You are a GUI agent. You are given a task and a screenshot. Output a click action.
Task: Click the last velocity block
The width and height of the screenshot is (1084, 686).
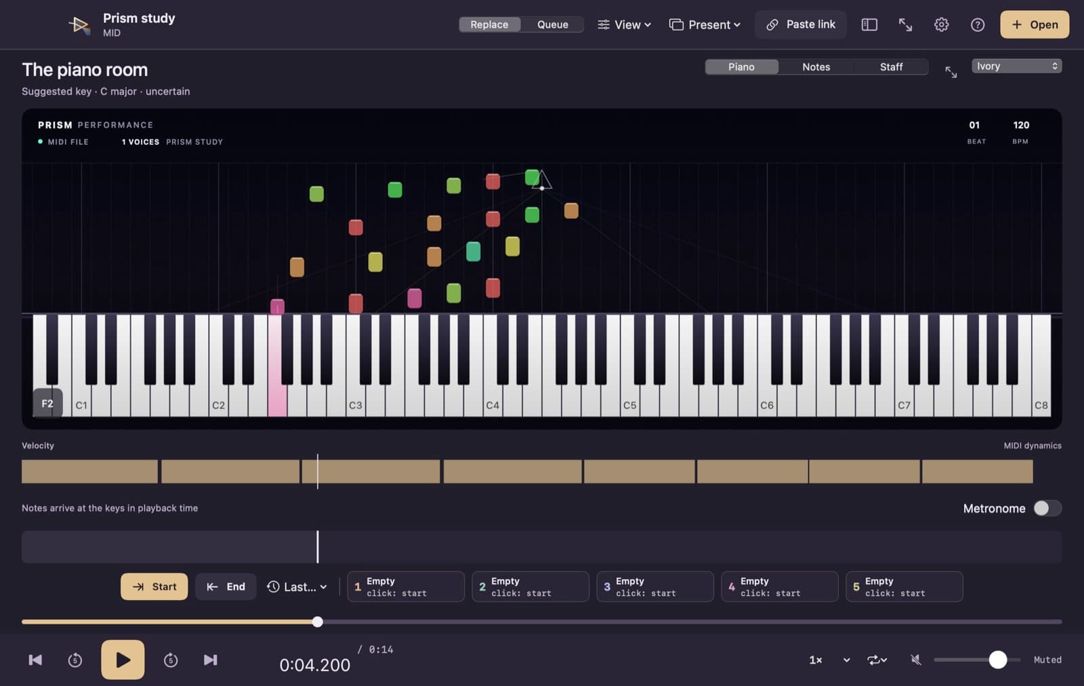(977, 471)
